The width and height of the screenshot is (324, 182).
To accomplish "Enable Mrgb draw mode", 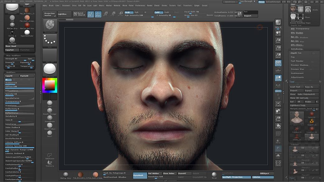I will coord(129,12).
